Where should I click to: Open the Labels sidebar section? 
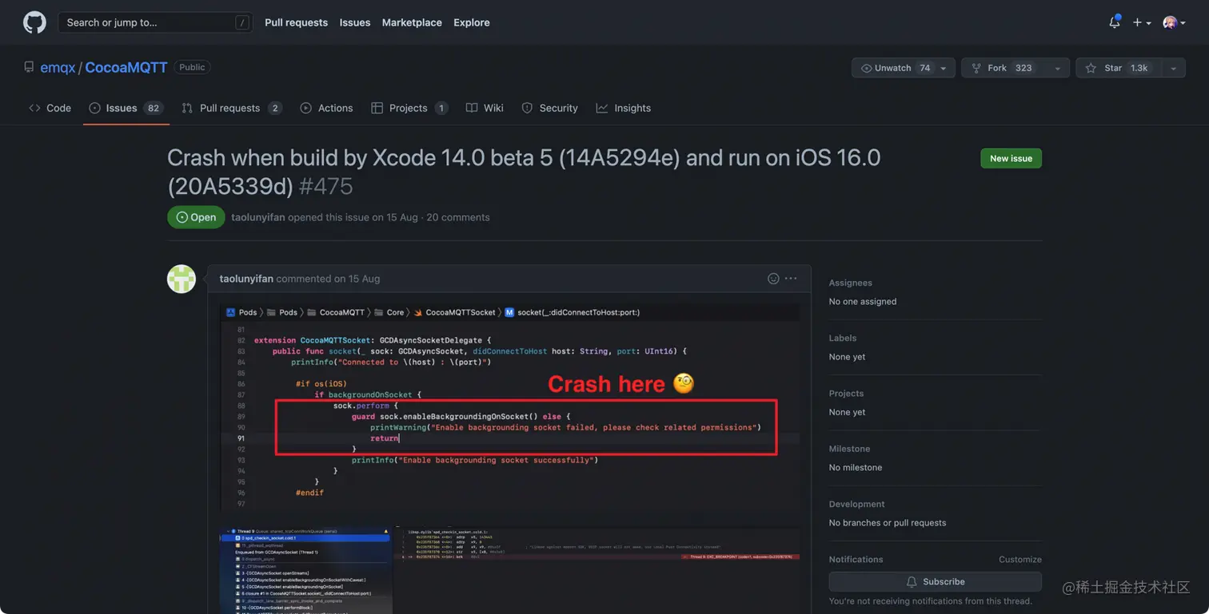843,338
